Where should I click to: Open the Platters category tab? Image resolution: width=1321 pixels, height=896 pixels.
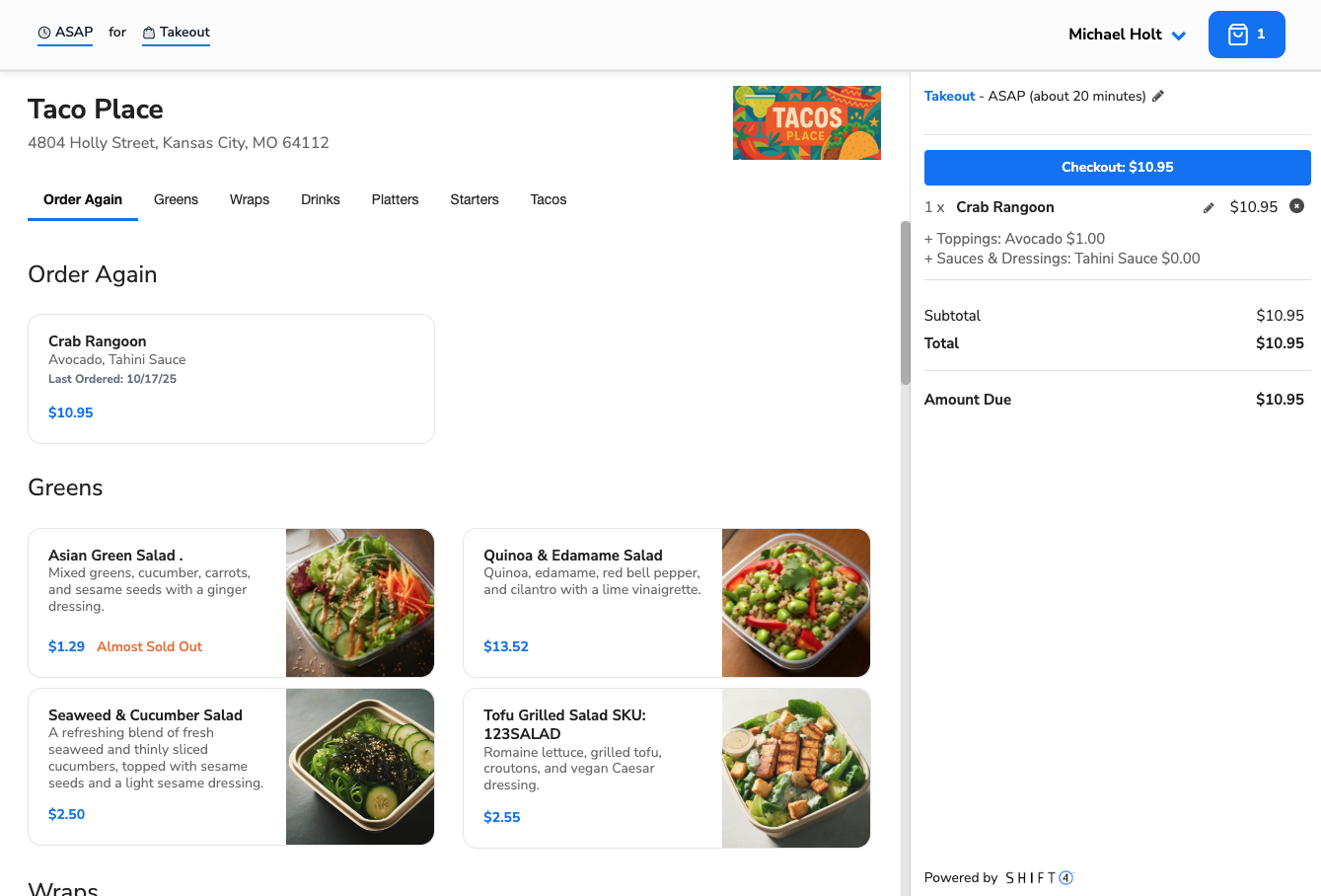[x=395, y=199]
